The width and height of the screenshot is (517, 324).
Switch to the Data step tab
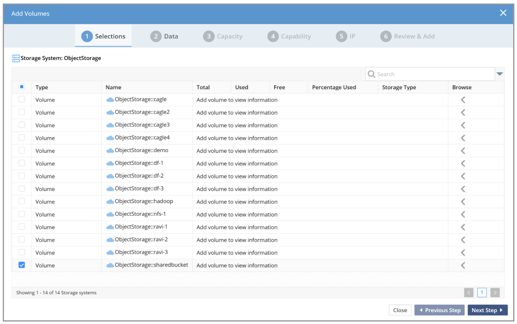click(x=164, y=36)
